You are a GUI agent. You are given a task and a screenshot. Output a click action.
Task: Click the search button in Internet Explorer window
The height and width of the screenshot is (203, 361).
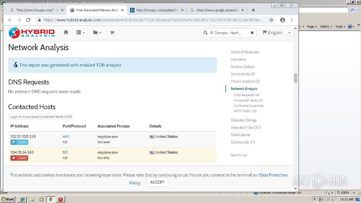(352, 10)
